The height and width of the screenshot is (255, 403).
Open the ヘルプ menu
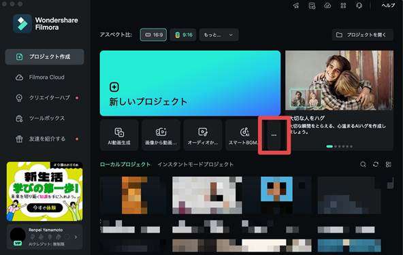point(388,5)
